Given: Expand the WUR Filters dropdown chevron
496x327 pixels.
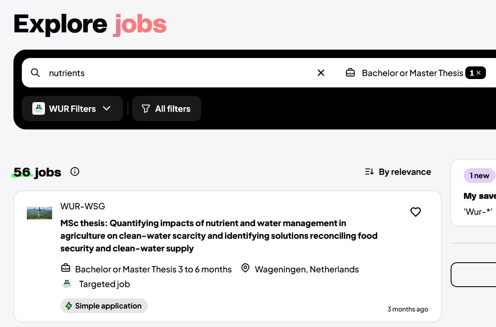Looking at the screenshot, I should (x=107, y=108).
